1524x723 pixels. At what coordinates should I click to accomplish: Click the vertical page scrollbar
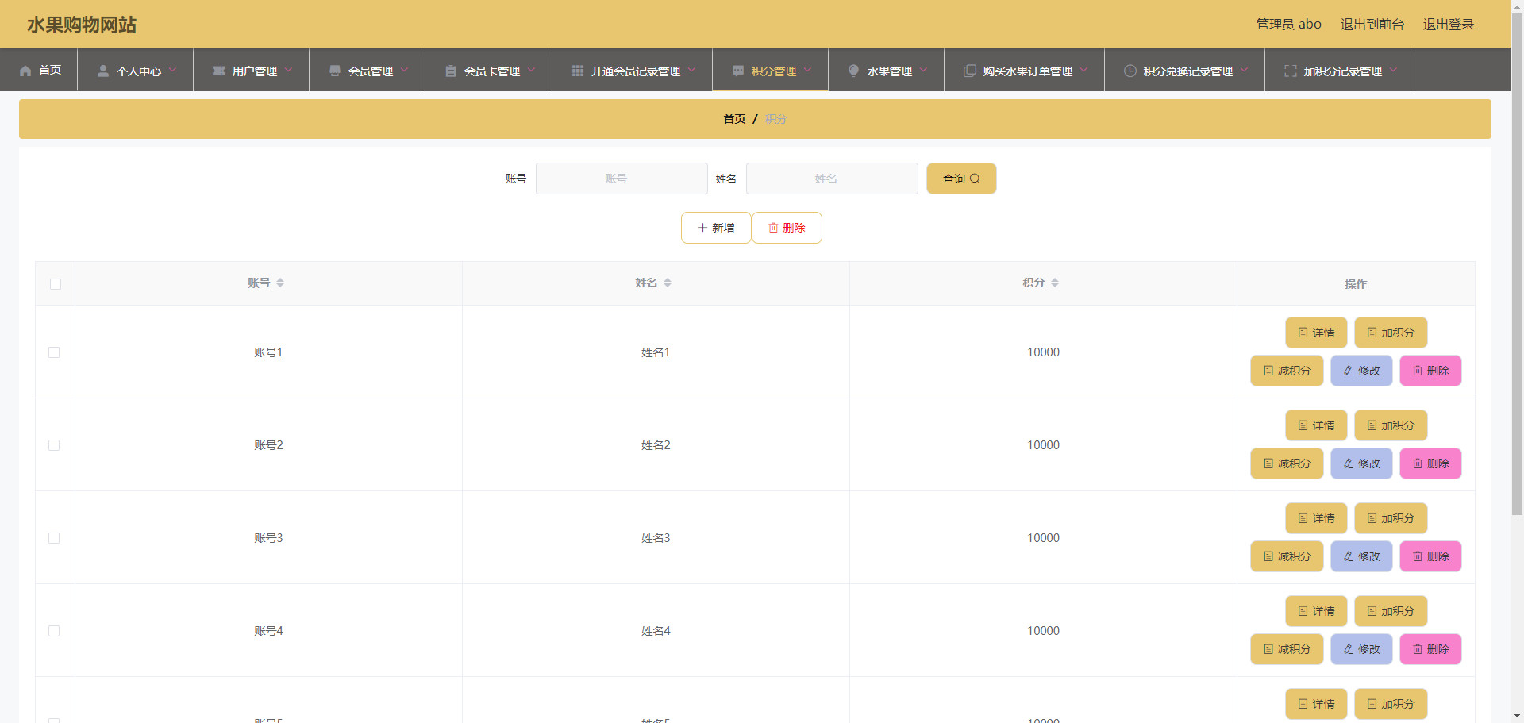click(x=1517, y=264)
